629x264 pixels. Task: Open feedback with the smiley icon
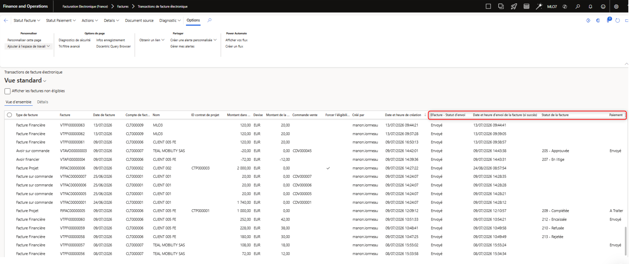(x=603, y=6)
